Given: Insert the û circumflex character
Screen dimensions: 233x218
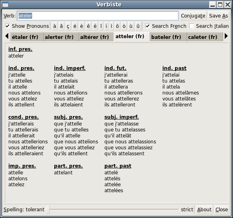Looking at the screenshot, I should [x=138, y=26].
